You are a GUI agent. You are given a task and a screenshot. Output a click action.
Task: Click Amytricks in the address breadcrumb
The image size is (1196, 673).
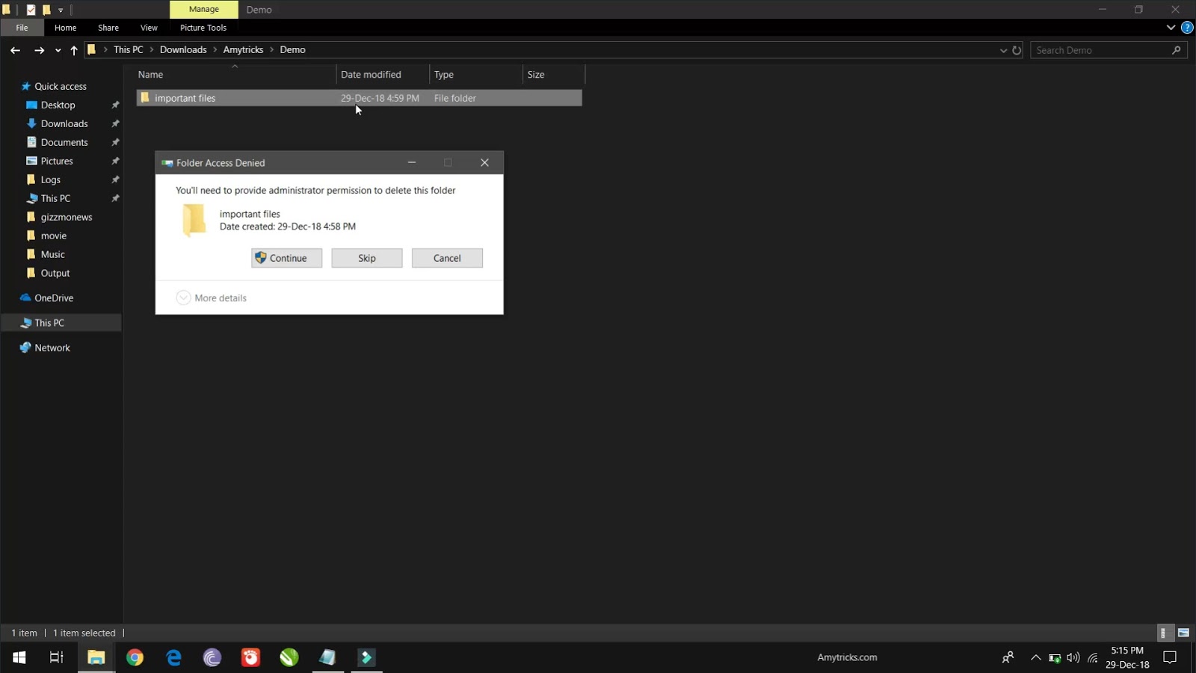pos(243,49)
